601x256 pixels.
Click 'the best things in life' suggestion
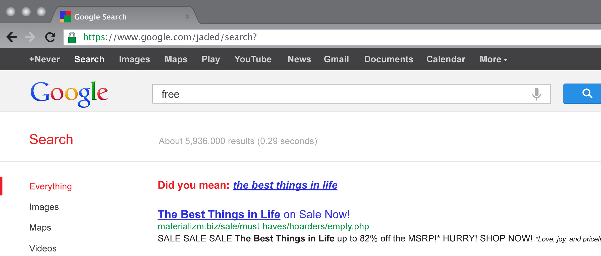coord(285,185)
